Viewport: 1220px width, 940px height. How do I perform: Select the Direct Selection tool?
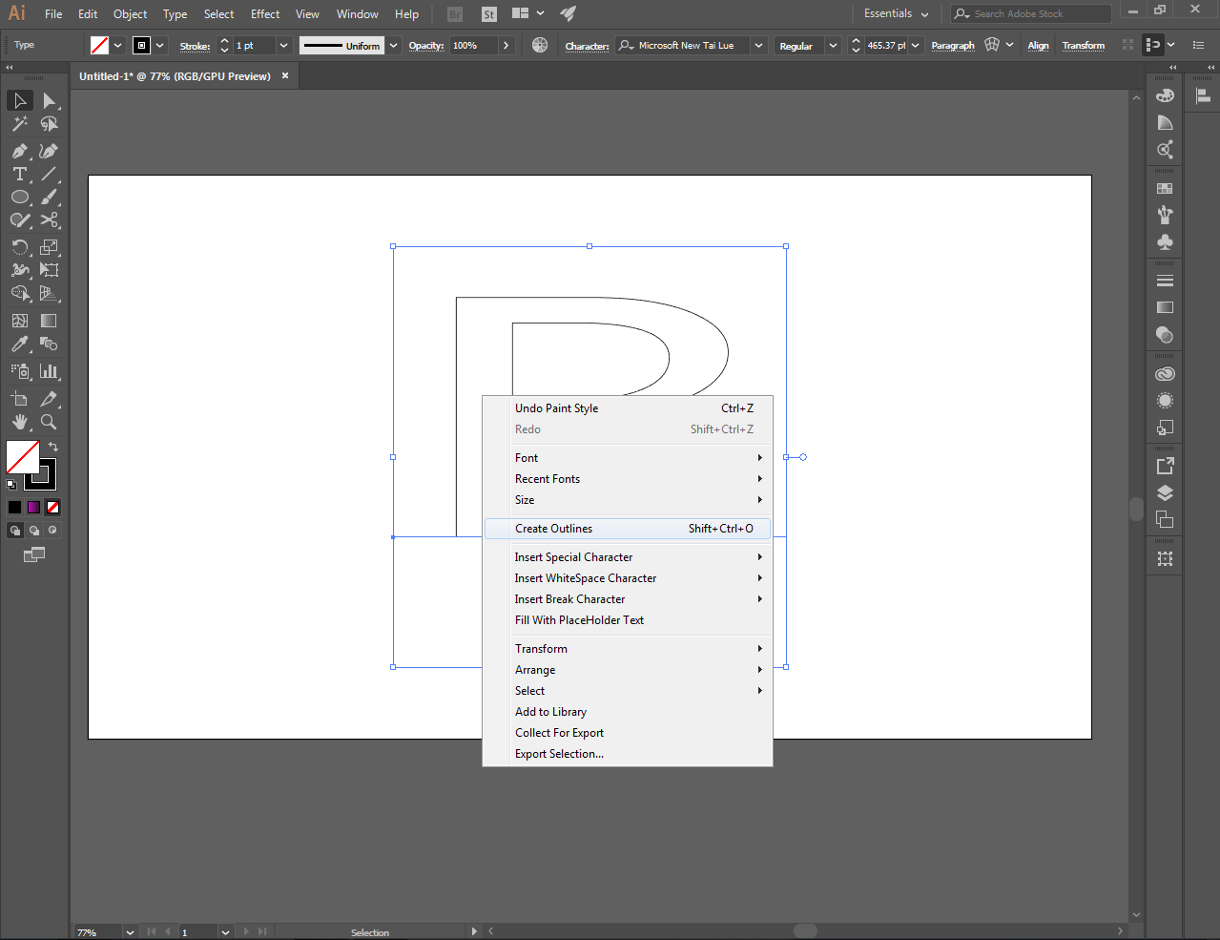pos(49,100)
